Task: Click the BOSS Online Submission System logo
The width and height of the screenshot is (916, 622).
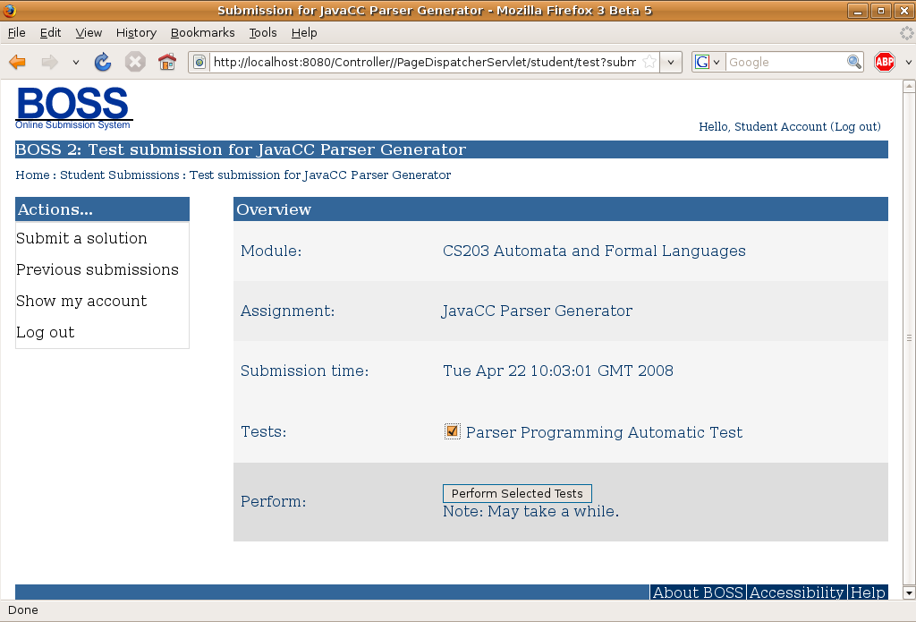Action: tap(73, 108)
